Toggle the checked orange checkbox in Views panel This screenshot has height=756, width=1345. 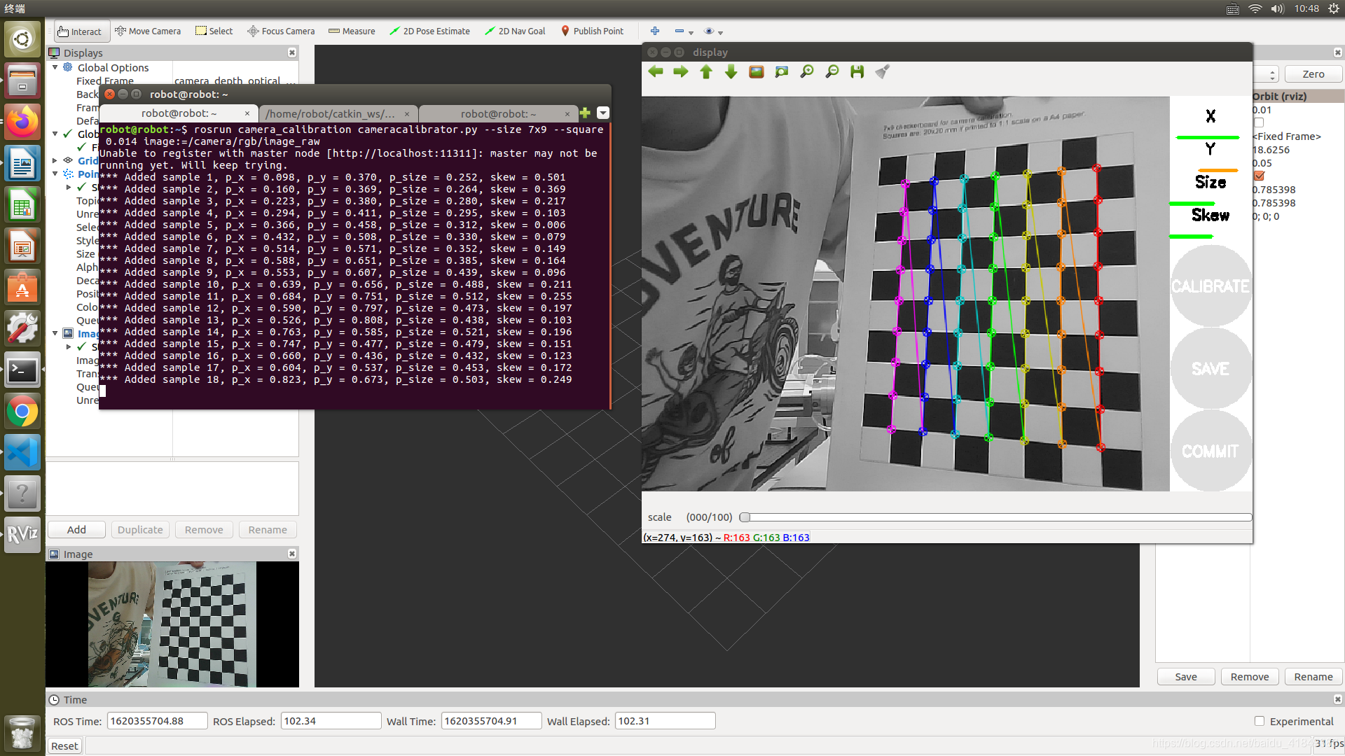tap(1260, 176)
